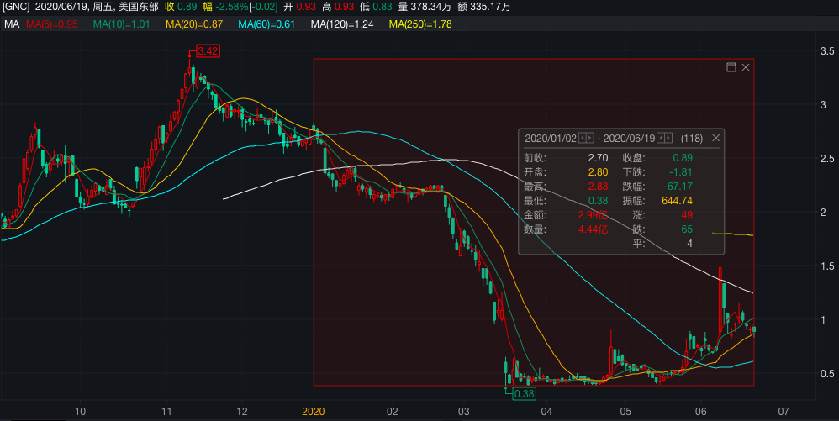Close the red range selection box

(x=744, y=67)
